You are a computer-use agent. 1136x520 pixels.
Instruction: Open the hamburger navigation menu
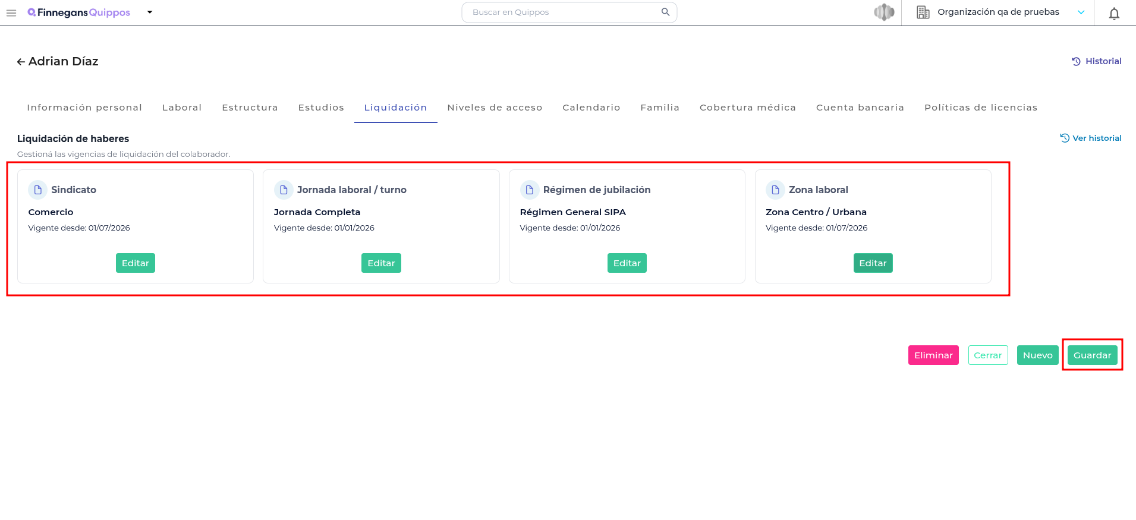click(11, 12)
